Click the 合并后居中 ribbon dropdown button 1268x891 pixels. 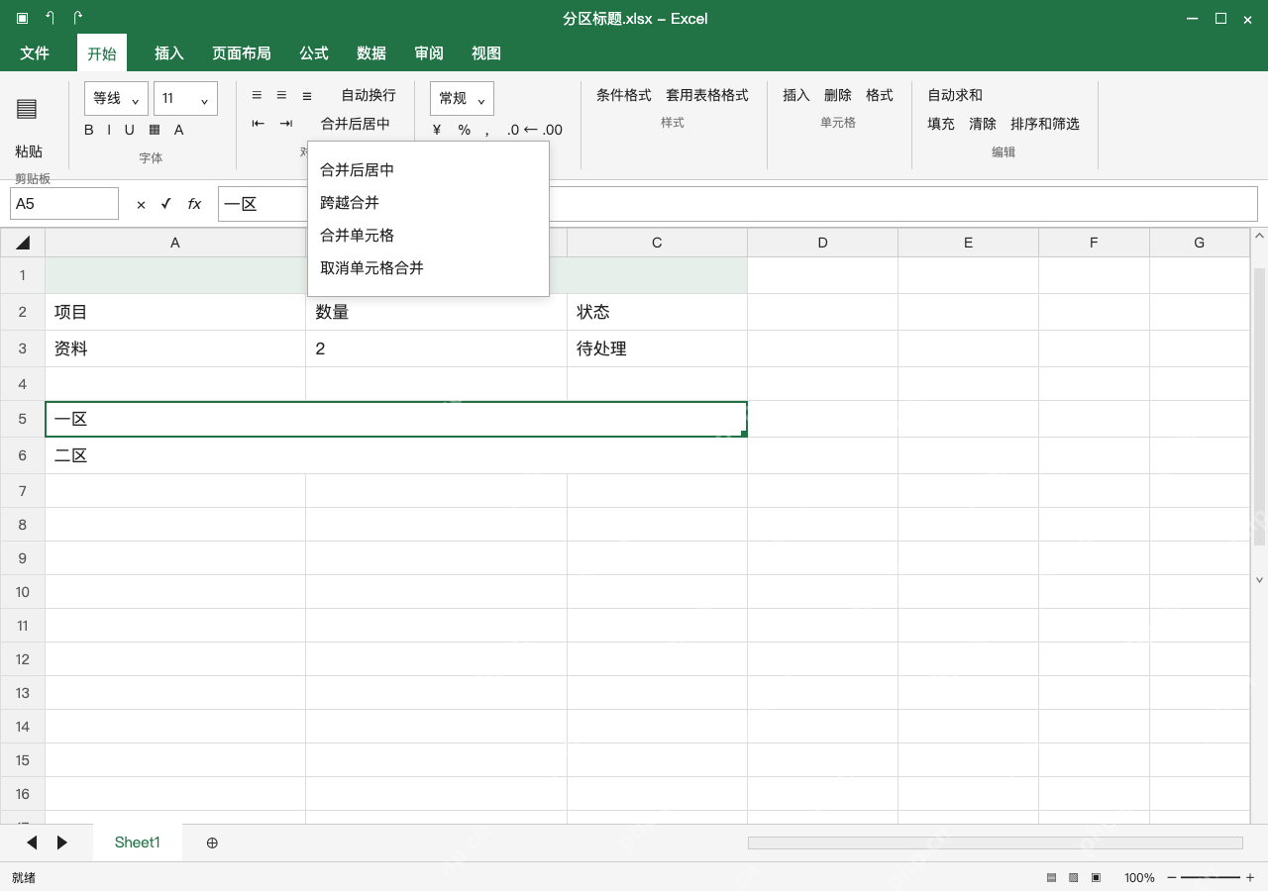point(356,124)
